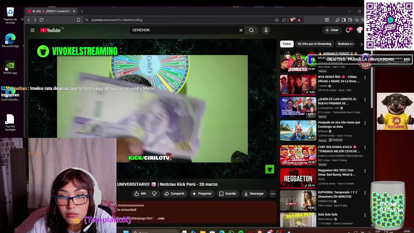Open the Brave playlist music-note icon
The width and height of the screenshot is (414, 233).
pyautogui.click(x=337, y=20)
